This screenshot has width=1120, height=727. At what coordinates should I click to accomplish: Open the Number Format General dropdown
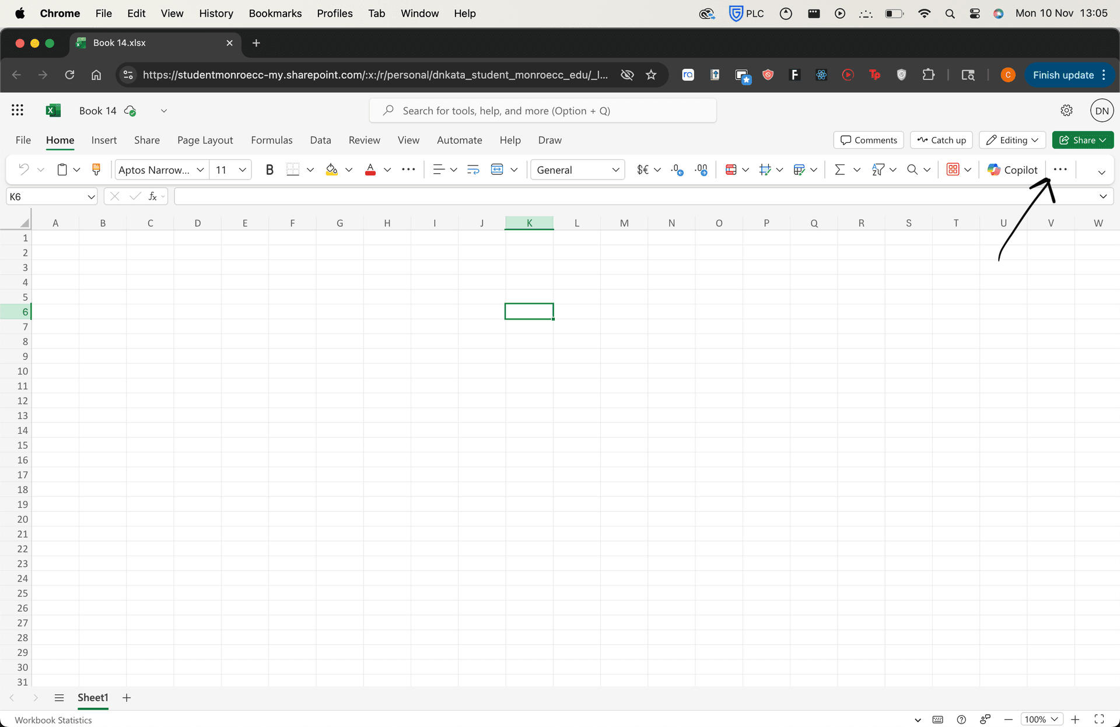577,170
